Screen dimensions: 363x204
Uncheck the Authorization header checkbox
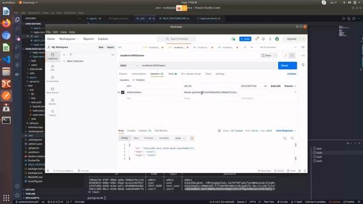(x=123, y=92)
